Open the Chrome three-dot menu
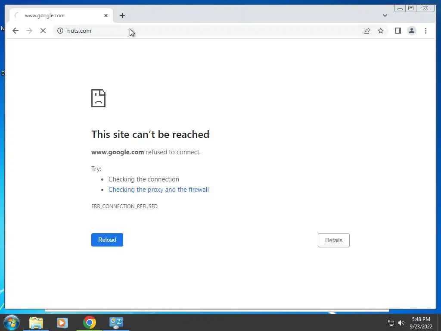Image resolution: width=441 pixels, height=331 pixels. 425,31
